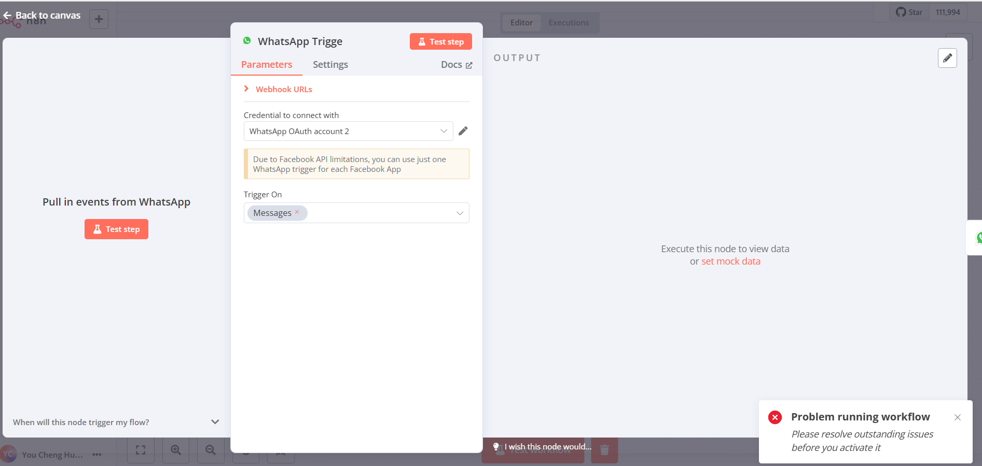Click Facebook API limitations notice
The image size is (982, 466).
(x=356, y=164)
